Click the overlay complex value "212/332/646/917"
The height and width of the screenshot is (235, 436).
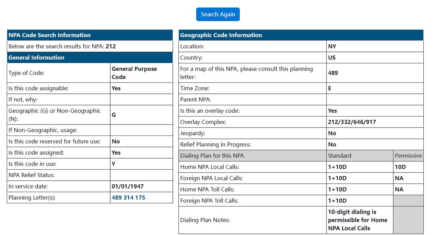click(352, 122)
